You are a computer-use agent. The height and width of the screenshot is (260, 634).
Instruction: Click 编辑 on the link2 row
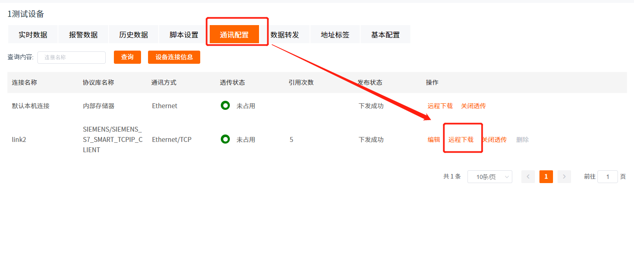pyautogui.click(x=433, y=139)
